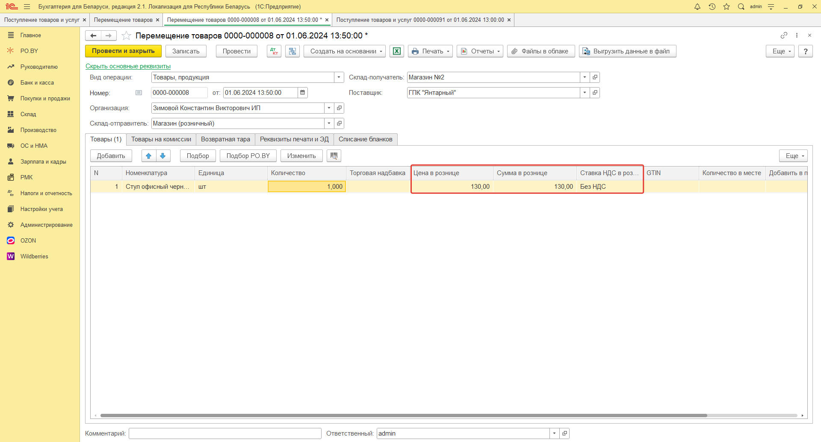Screen dimensions: 821x442
Task: Expand Организация dropdown list
Action: click(x=329, y=108)
